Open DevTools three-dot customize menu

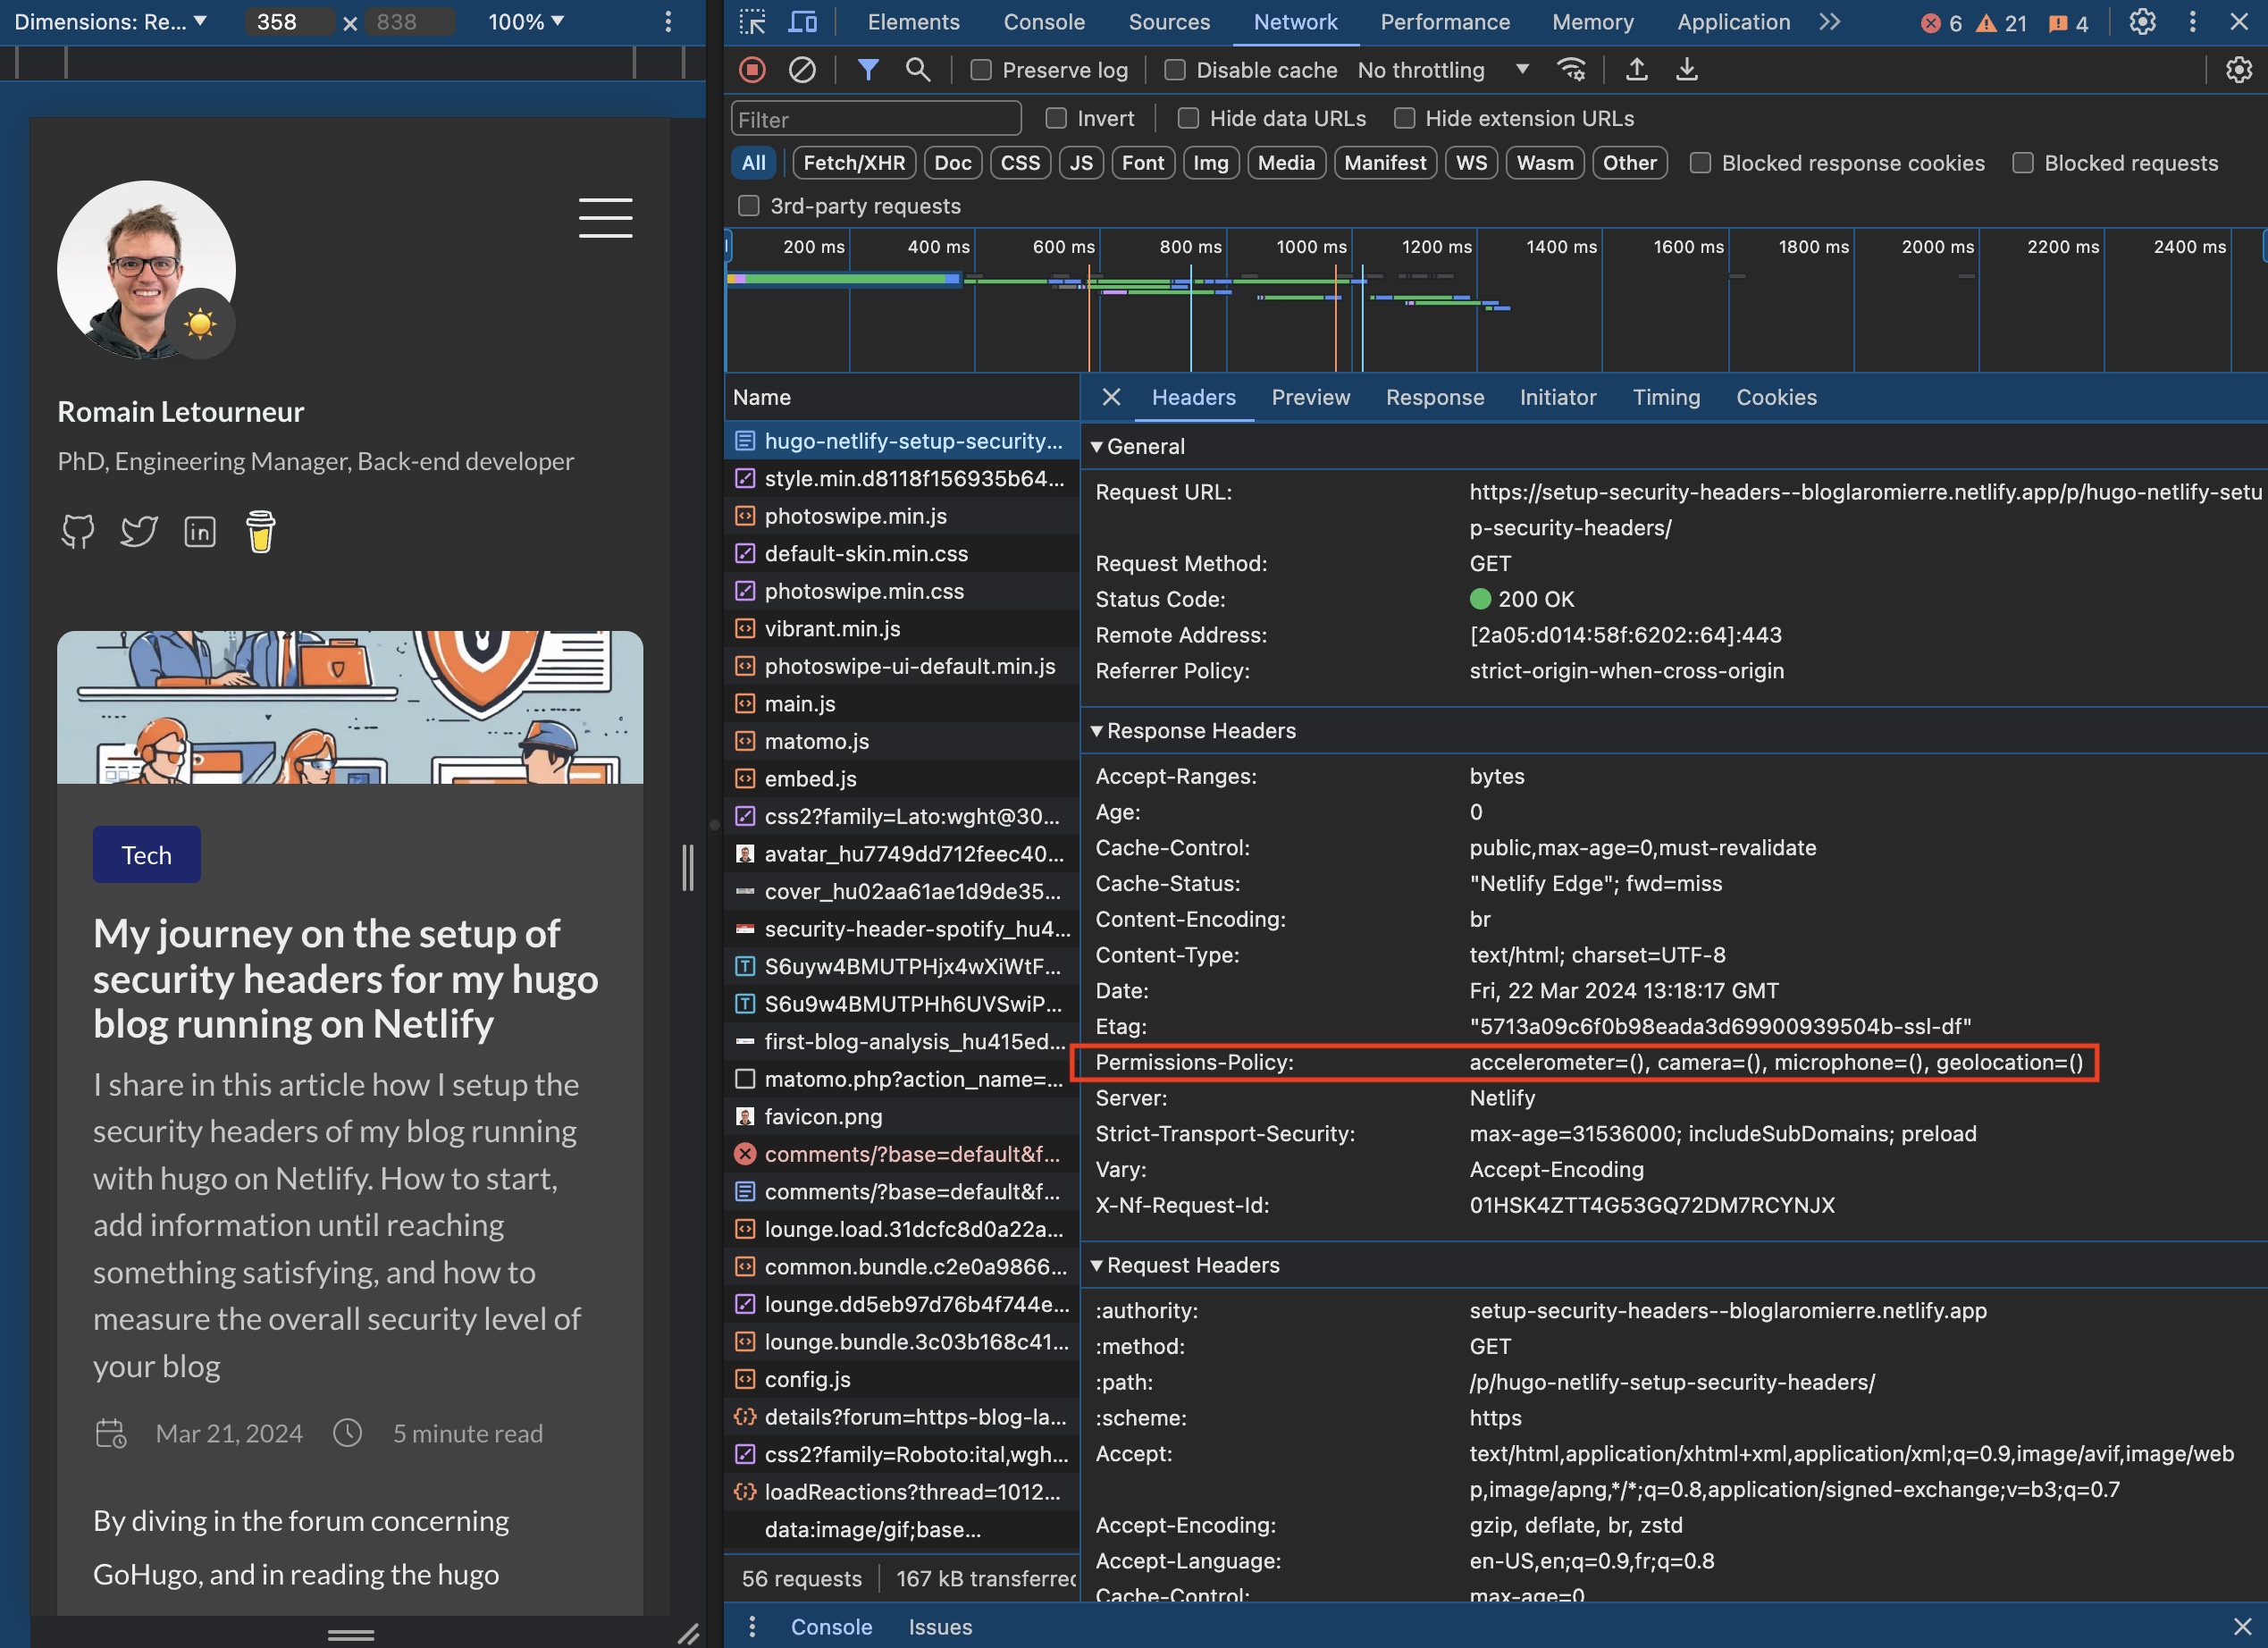[2193, 22]
